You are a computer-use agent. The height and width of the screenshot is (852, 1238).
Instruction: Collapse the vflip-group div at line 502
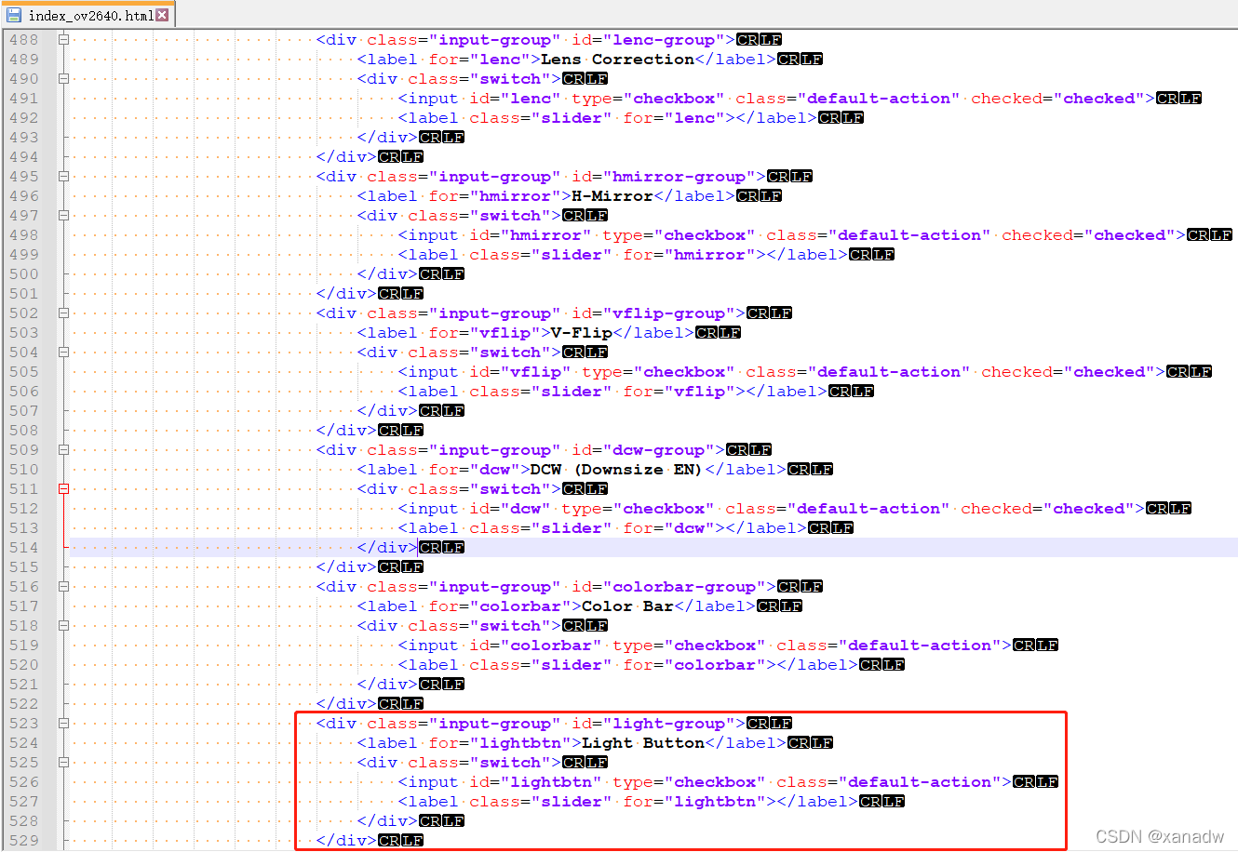click(63, 313)
